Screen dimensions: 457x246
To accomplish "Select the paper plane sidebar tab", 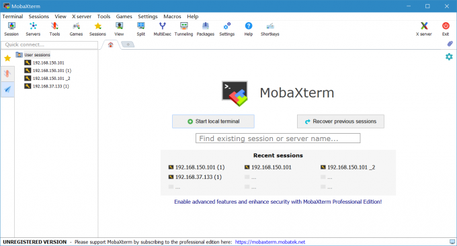I will tap(7, 89).
